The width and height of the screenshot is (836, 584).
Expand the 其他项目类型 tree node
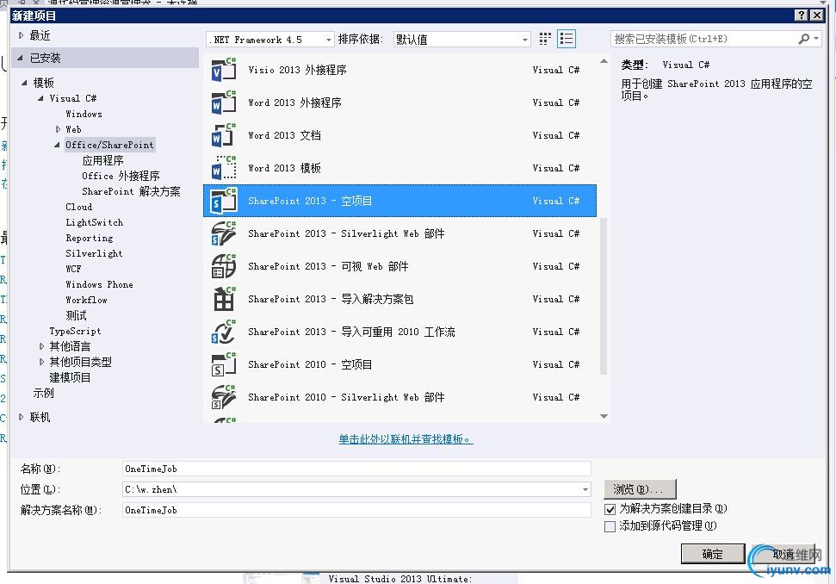pos(41,362)
